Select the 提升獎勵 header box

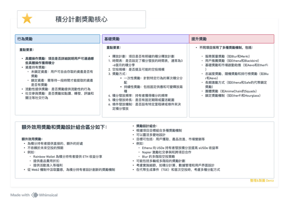click(232, 39)
